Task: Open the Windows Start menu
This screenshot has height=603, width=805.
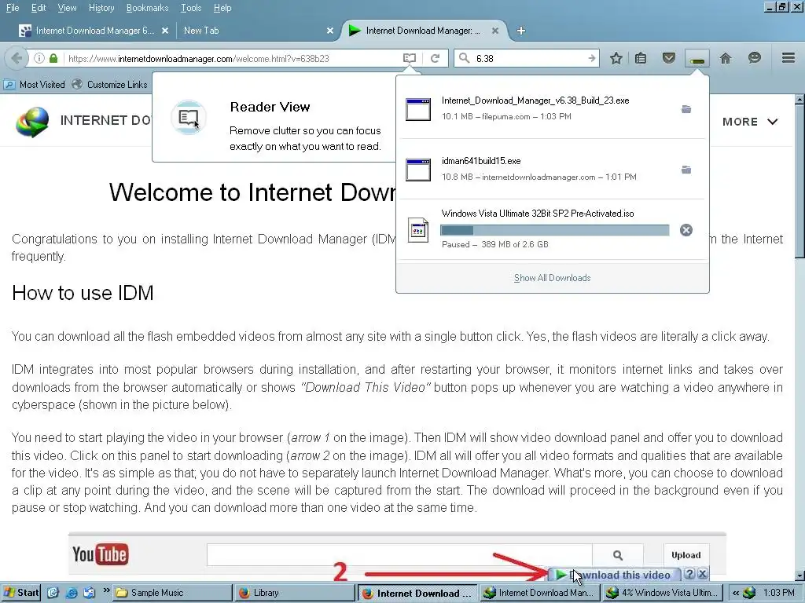Action: (x=21, y=593)
